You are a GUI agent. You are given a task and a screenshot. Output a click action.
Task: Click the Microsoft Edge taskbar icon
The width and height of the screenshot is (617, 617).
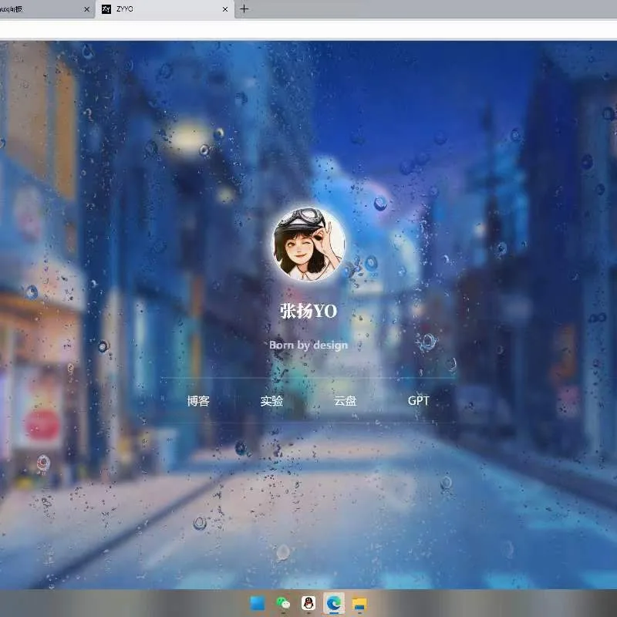334,603
